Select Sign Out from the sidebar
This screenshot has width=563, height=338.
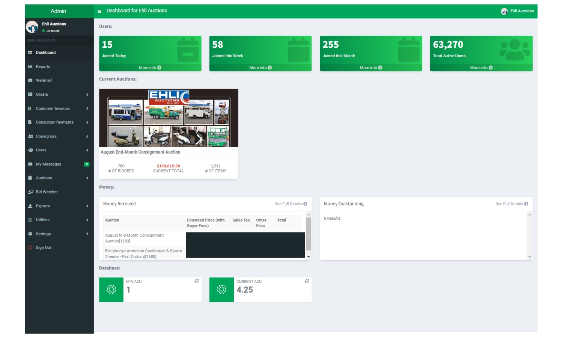59,247
